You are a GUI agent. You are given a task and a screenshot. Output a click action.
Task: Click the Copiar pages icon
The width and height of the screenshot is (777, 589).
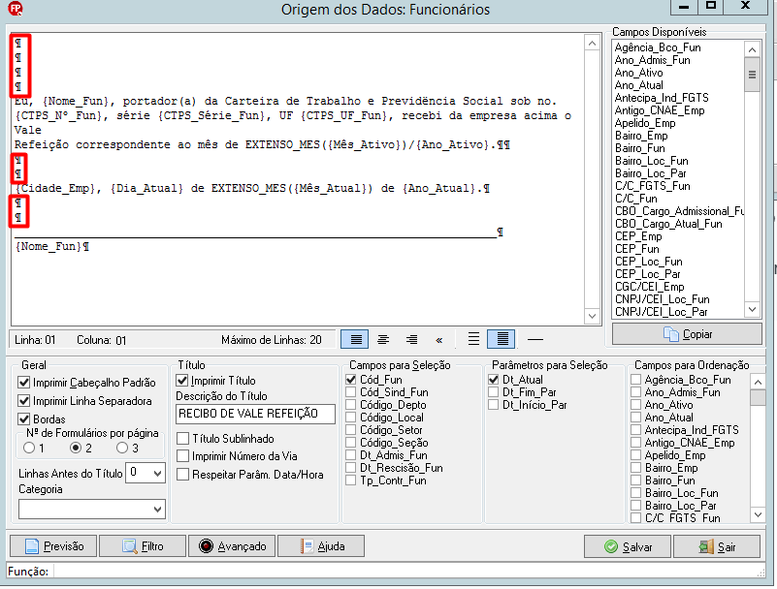(x=671, y=334)
